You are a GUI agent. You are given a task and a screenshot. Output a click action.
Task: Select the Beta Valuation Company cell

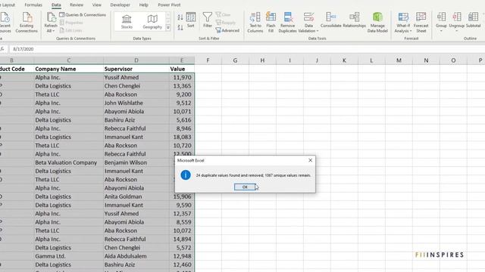click(68, 162)
